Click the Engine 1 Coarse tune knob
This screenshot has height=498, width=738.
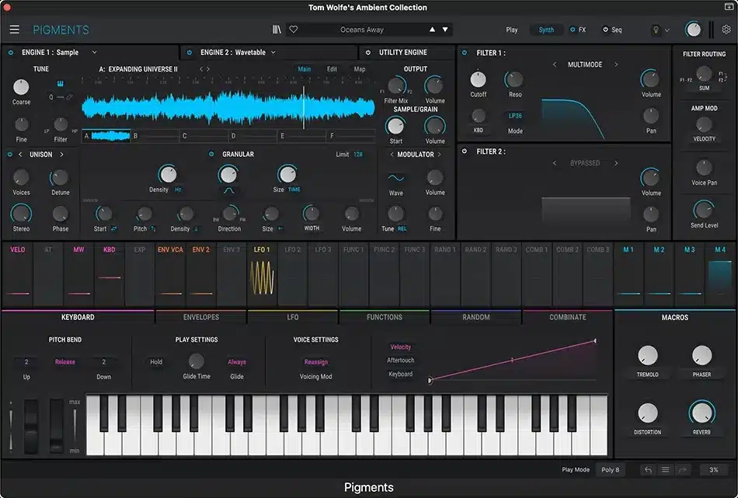tap(21, 87)
